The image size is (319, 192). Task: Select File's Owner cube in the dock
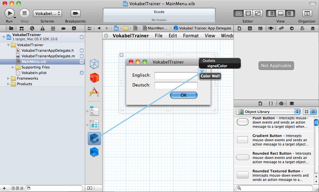coord(94,64)
